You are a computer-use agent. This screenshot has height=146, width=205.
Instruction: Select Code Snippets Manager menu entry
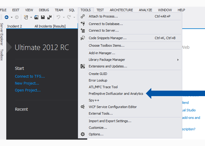pyautogui.click(x=130, y=38)
